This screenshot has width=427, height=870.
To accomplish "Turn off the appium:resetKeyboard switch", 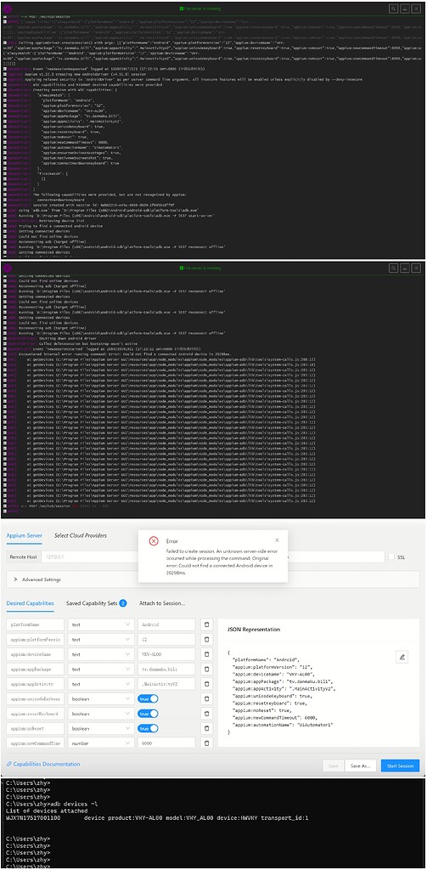I will pos(148,713).
